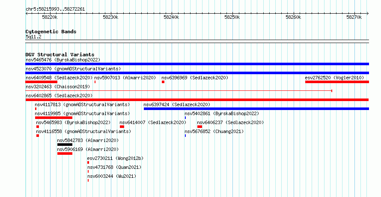381x197 pixels.
Task: Click the 58230k ruler tick label
Action: click(110, 17)
